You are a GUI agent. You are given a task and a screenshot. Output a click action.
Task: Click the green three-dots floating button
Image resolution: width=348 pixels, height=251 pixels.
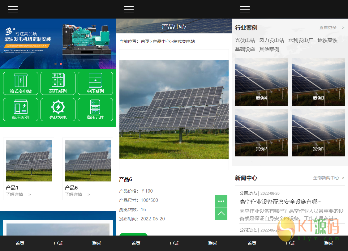coord(221,201)
